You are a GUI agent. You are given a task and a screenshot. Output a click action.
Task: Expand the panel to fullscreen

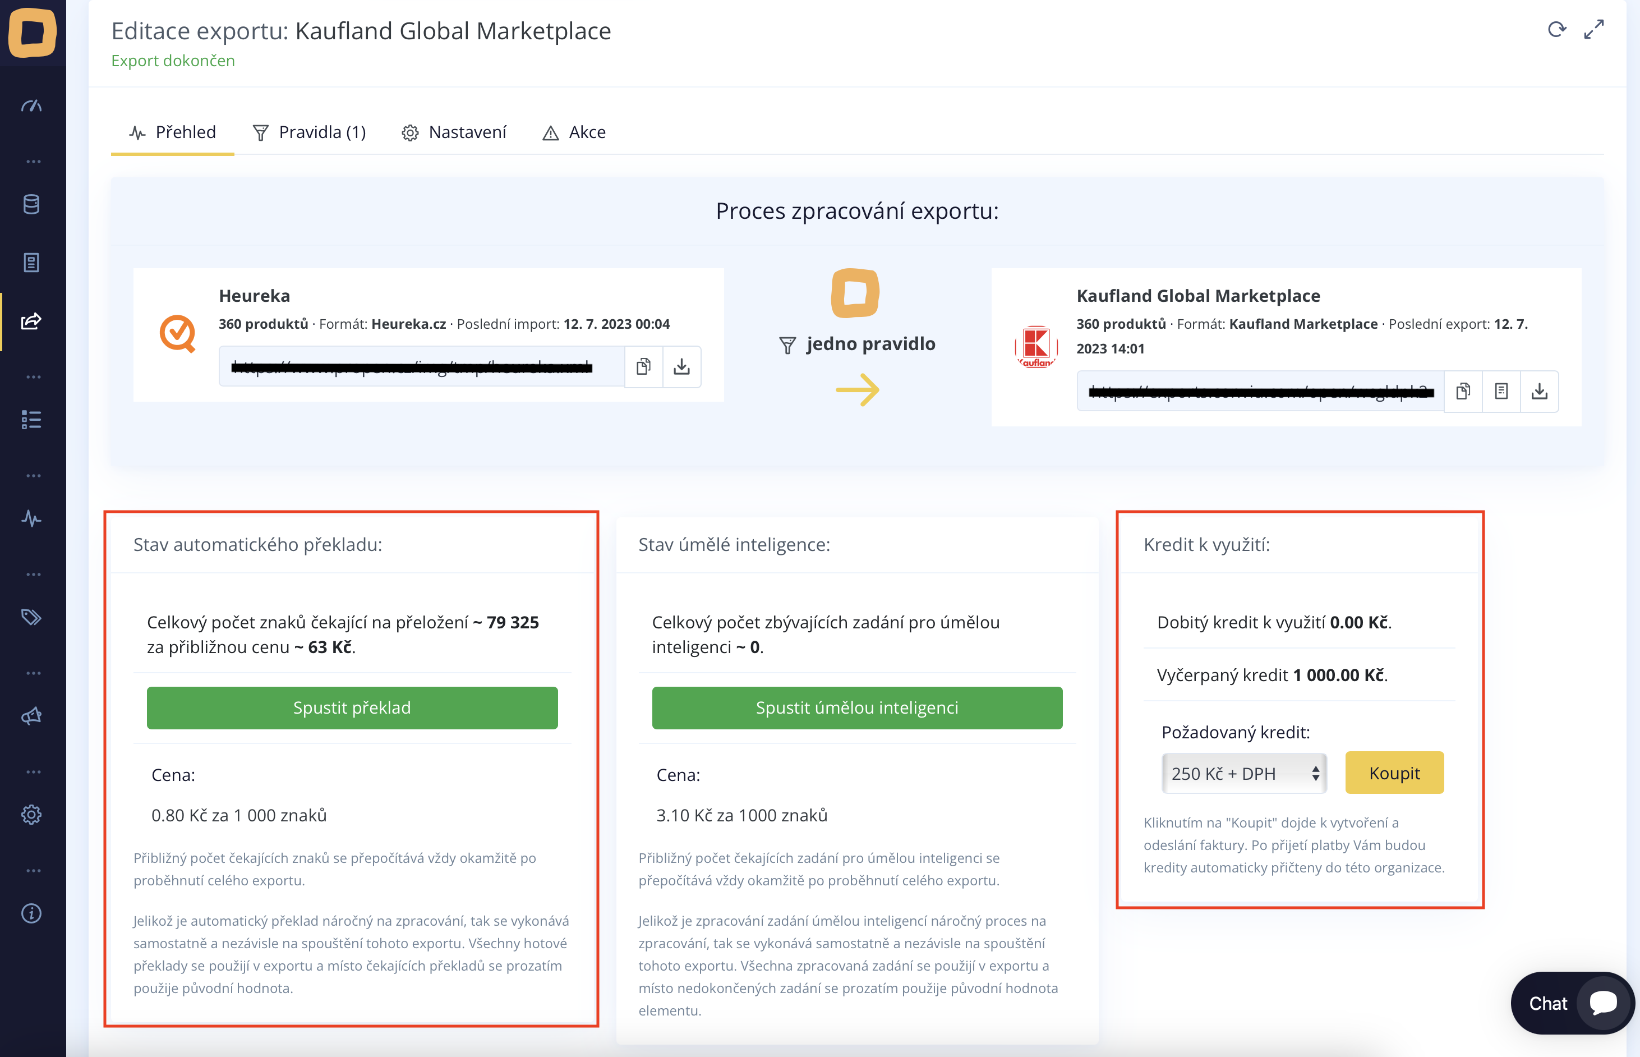(1593, 30)
